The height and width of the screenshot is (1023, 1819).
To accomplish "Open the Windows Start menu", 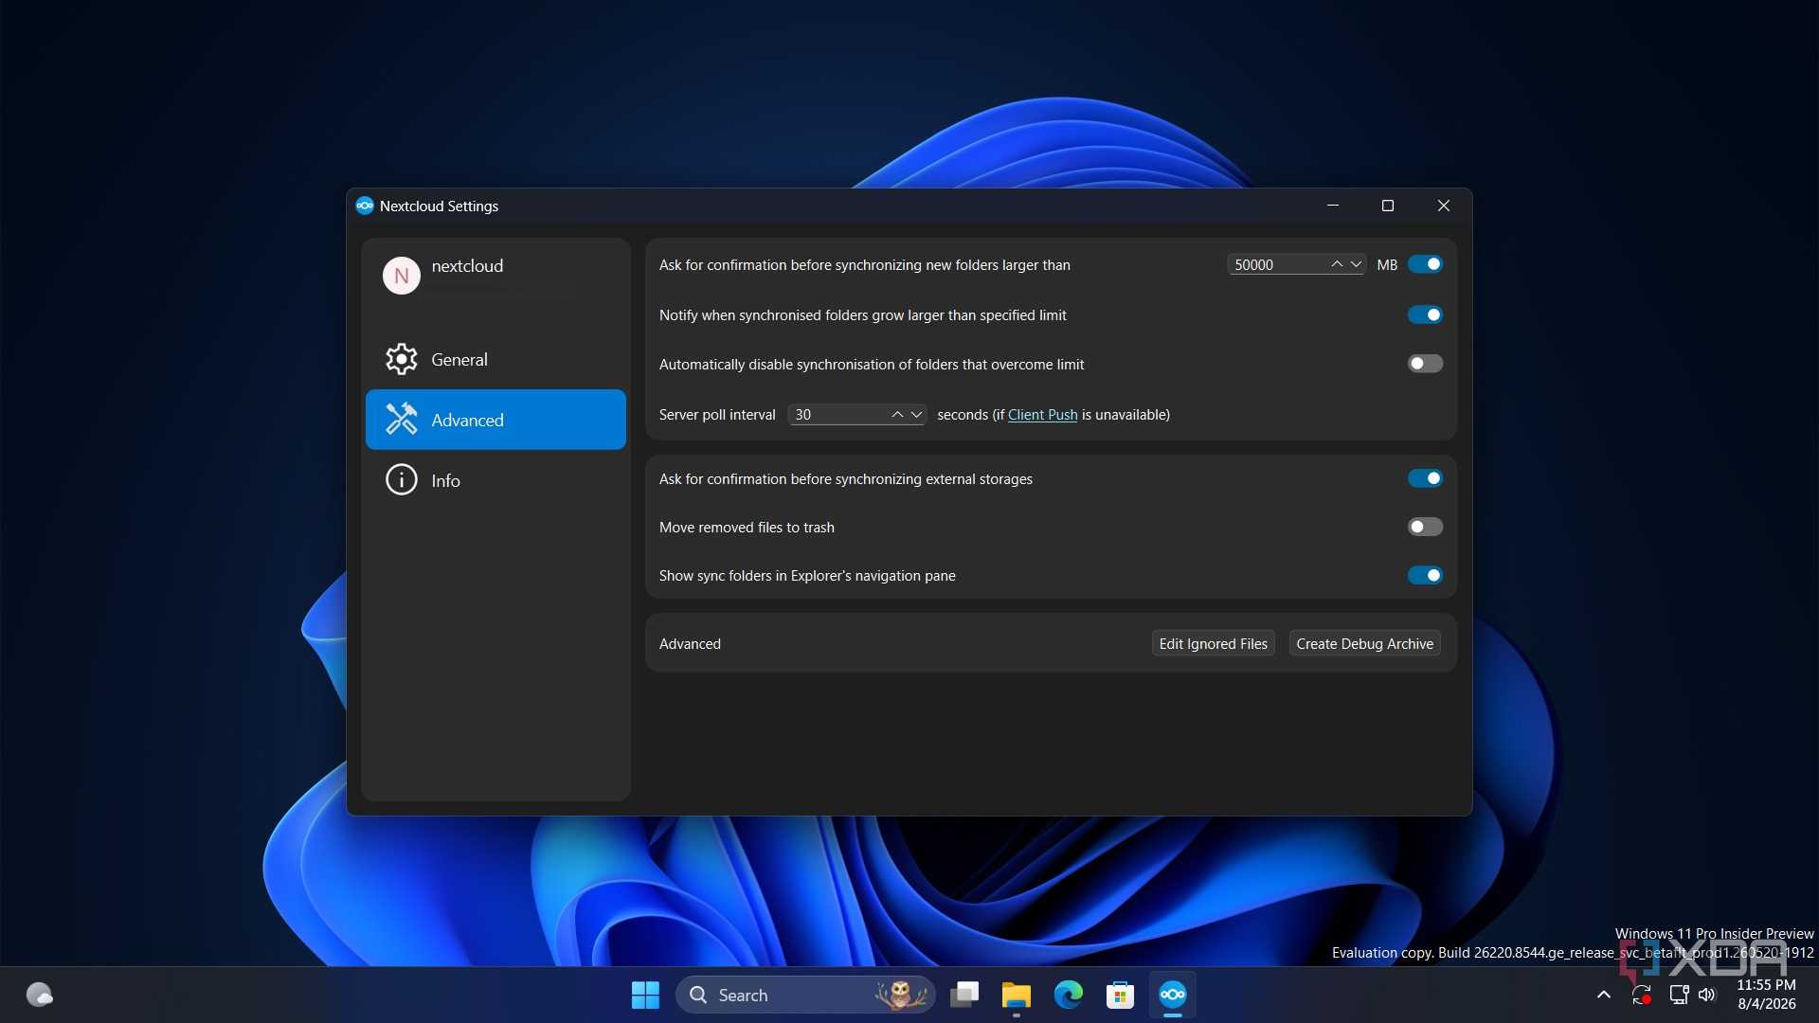I will point(645,995).
